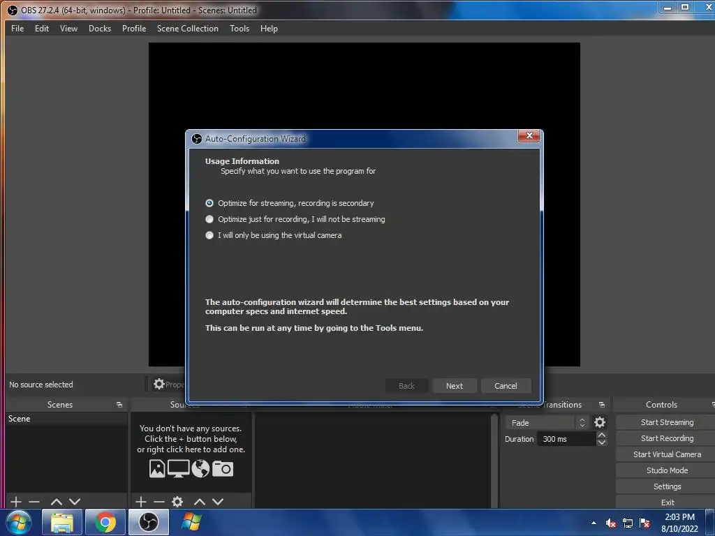This screenshot has width=715, height=536.
Task: Move scene up in Scenes panel
Action: [57, 501]
